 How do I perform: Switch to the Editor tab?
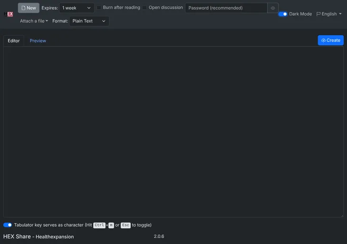[14, 41]
